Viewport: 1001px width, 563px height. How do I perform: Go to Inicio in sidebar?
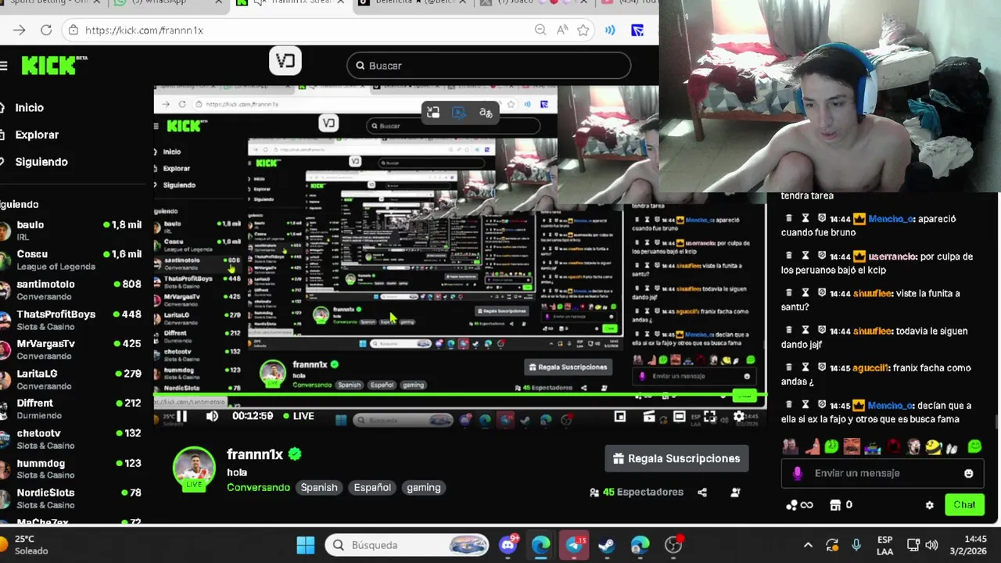30,107
